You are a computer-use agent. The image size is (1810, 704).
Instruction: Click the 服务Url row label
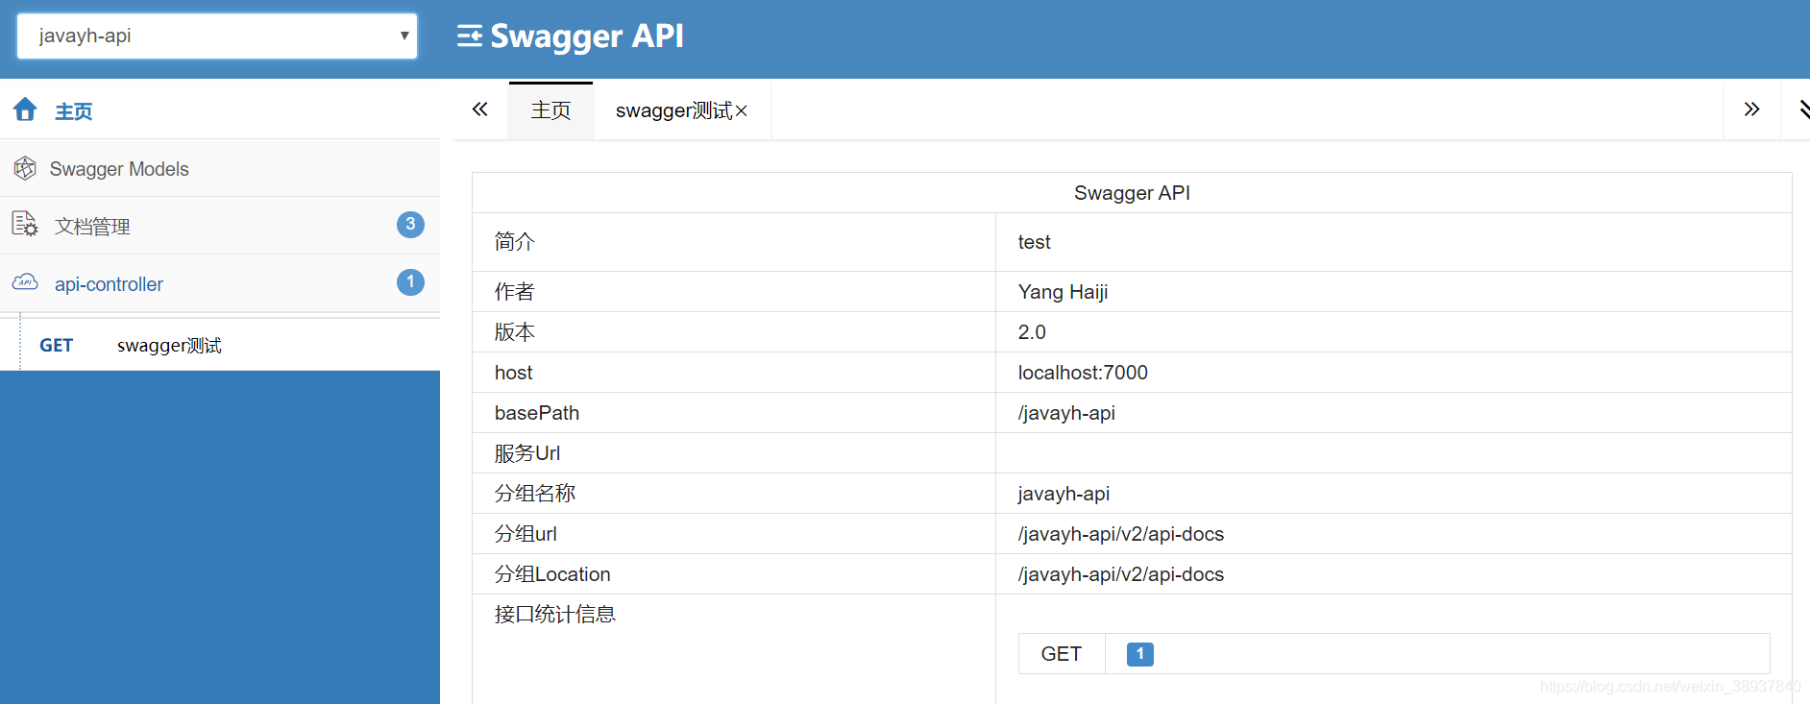[526, 453]
